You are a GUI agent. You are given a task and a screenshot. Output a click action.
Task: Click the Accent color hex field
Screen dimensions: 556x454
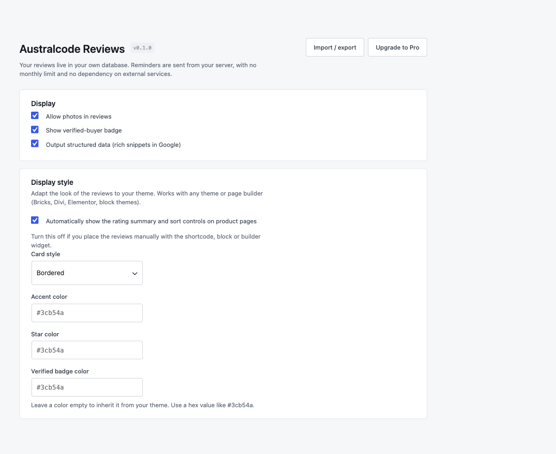pos(87,313)
